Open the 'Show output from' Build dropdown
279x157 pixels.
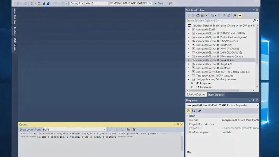click(74, 129)
